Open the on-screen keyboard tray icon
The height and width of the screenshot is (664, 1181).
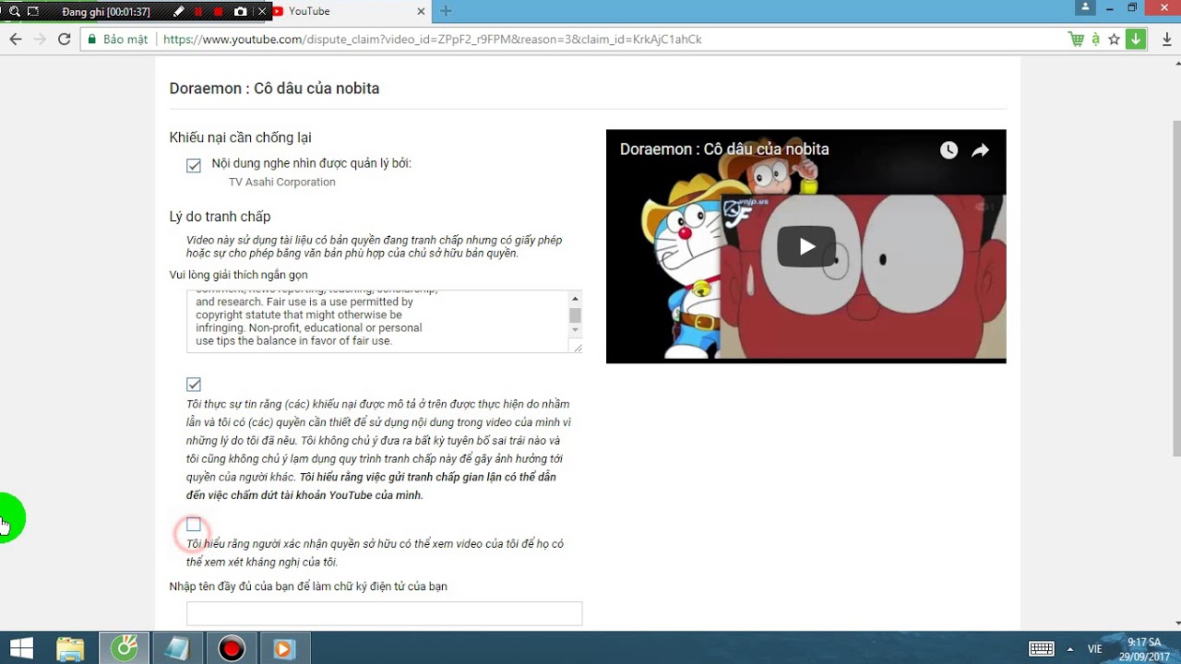click(1042, 648)
